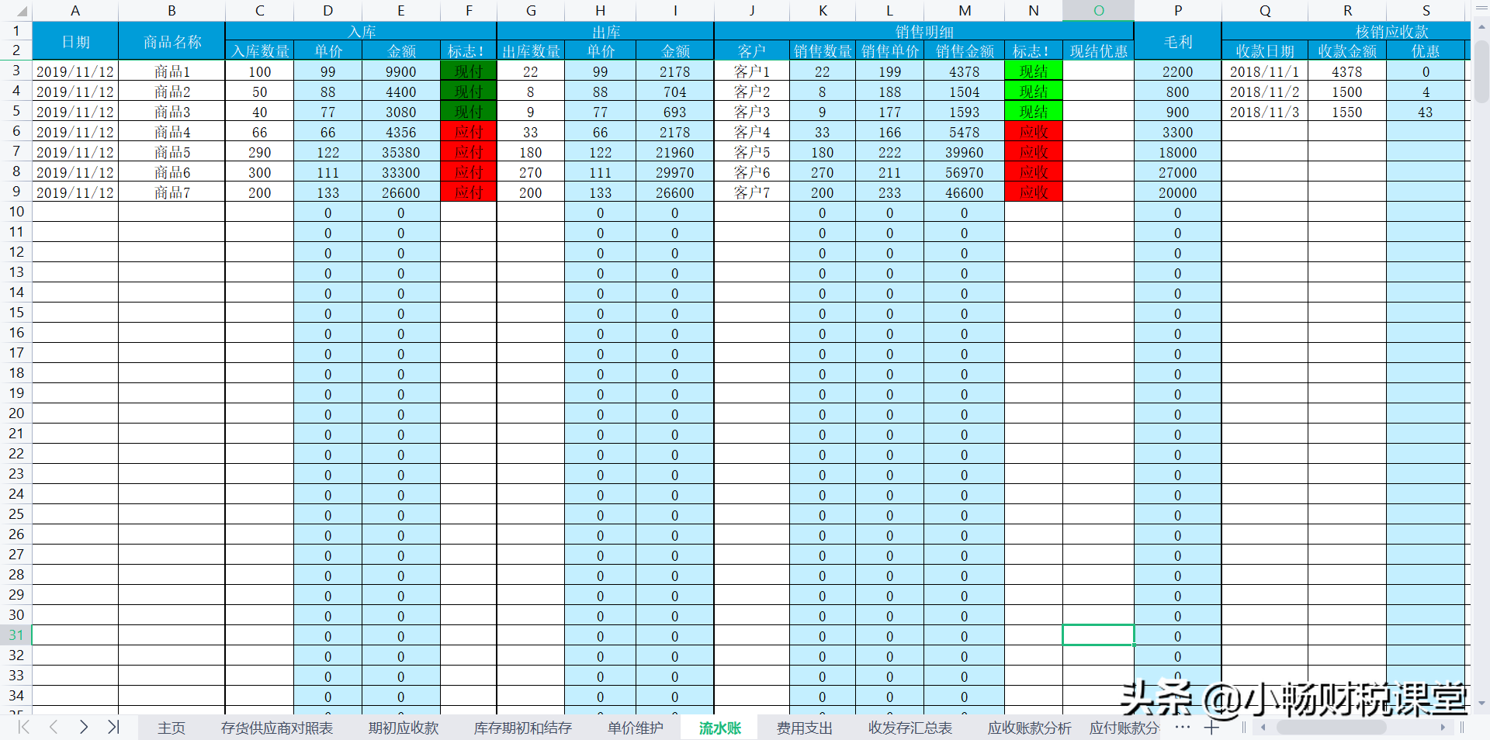Click the horizontal scrollbar thumb
Image resolution: width=1490 pixels, height=740 pixels.
(x=1331, y=728)
